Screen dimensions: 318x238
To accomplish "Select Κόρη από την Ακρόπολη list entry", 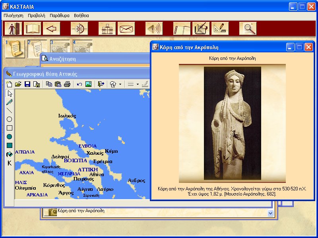I will [81, 211].
